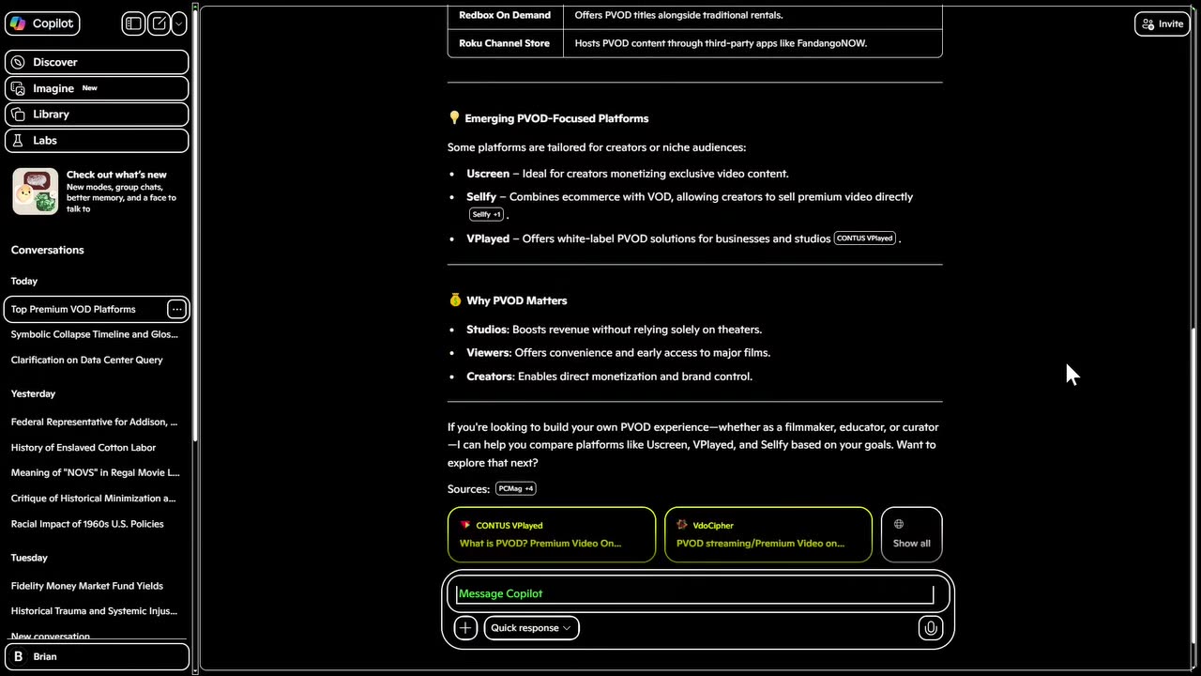Focus the Message Copilot input field
The image size is (1201, 676).
pos(694,593)
